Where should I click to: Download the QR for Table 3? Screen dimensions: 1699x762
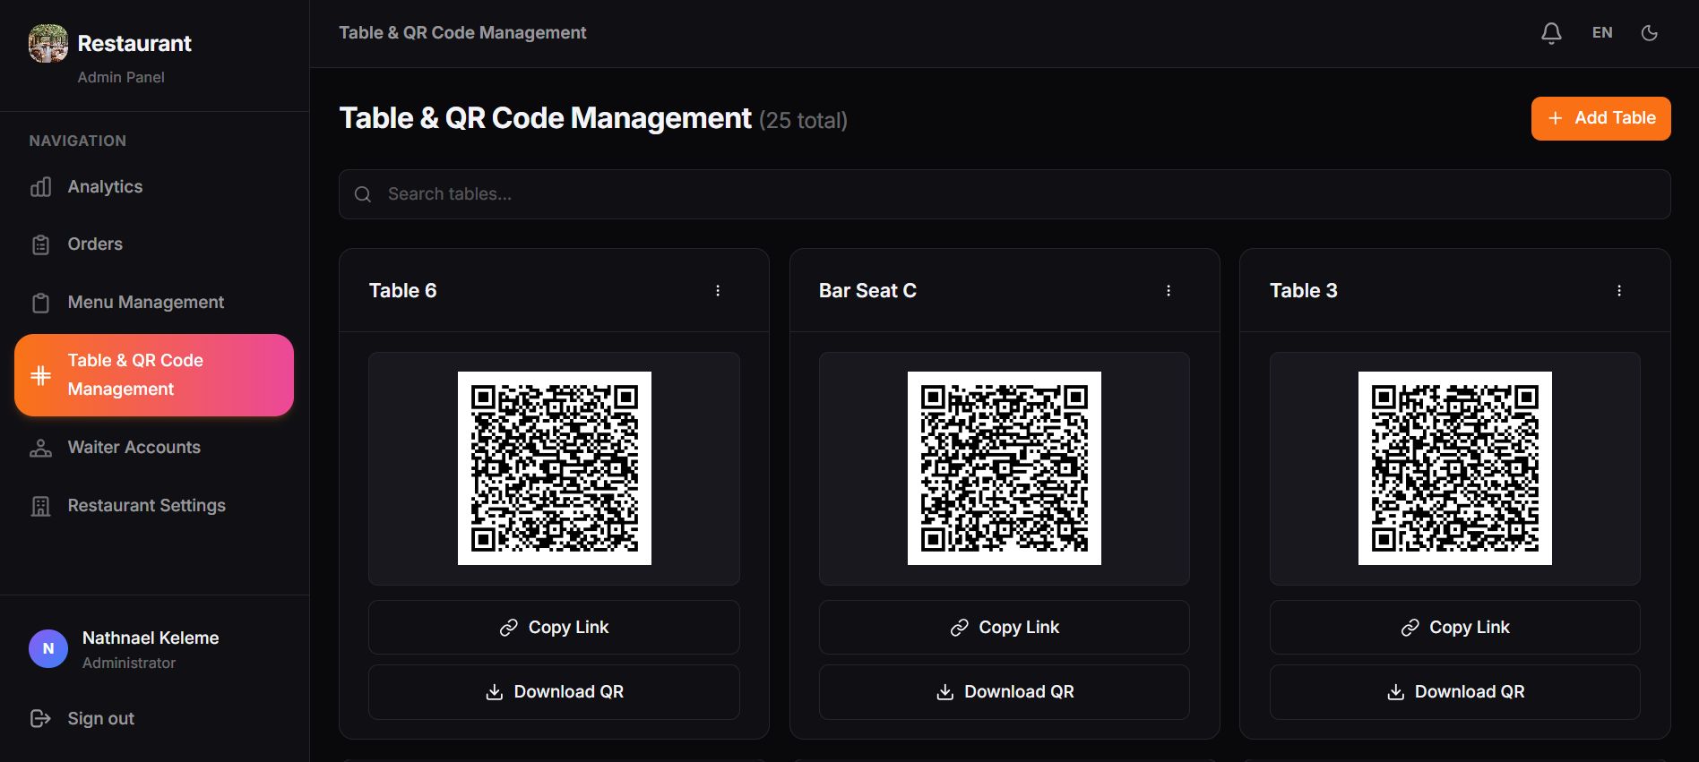pos(1455,691)
